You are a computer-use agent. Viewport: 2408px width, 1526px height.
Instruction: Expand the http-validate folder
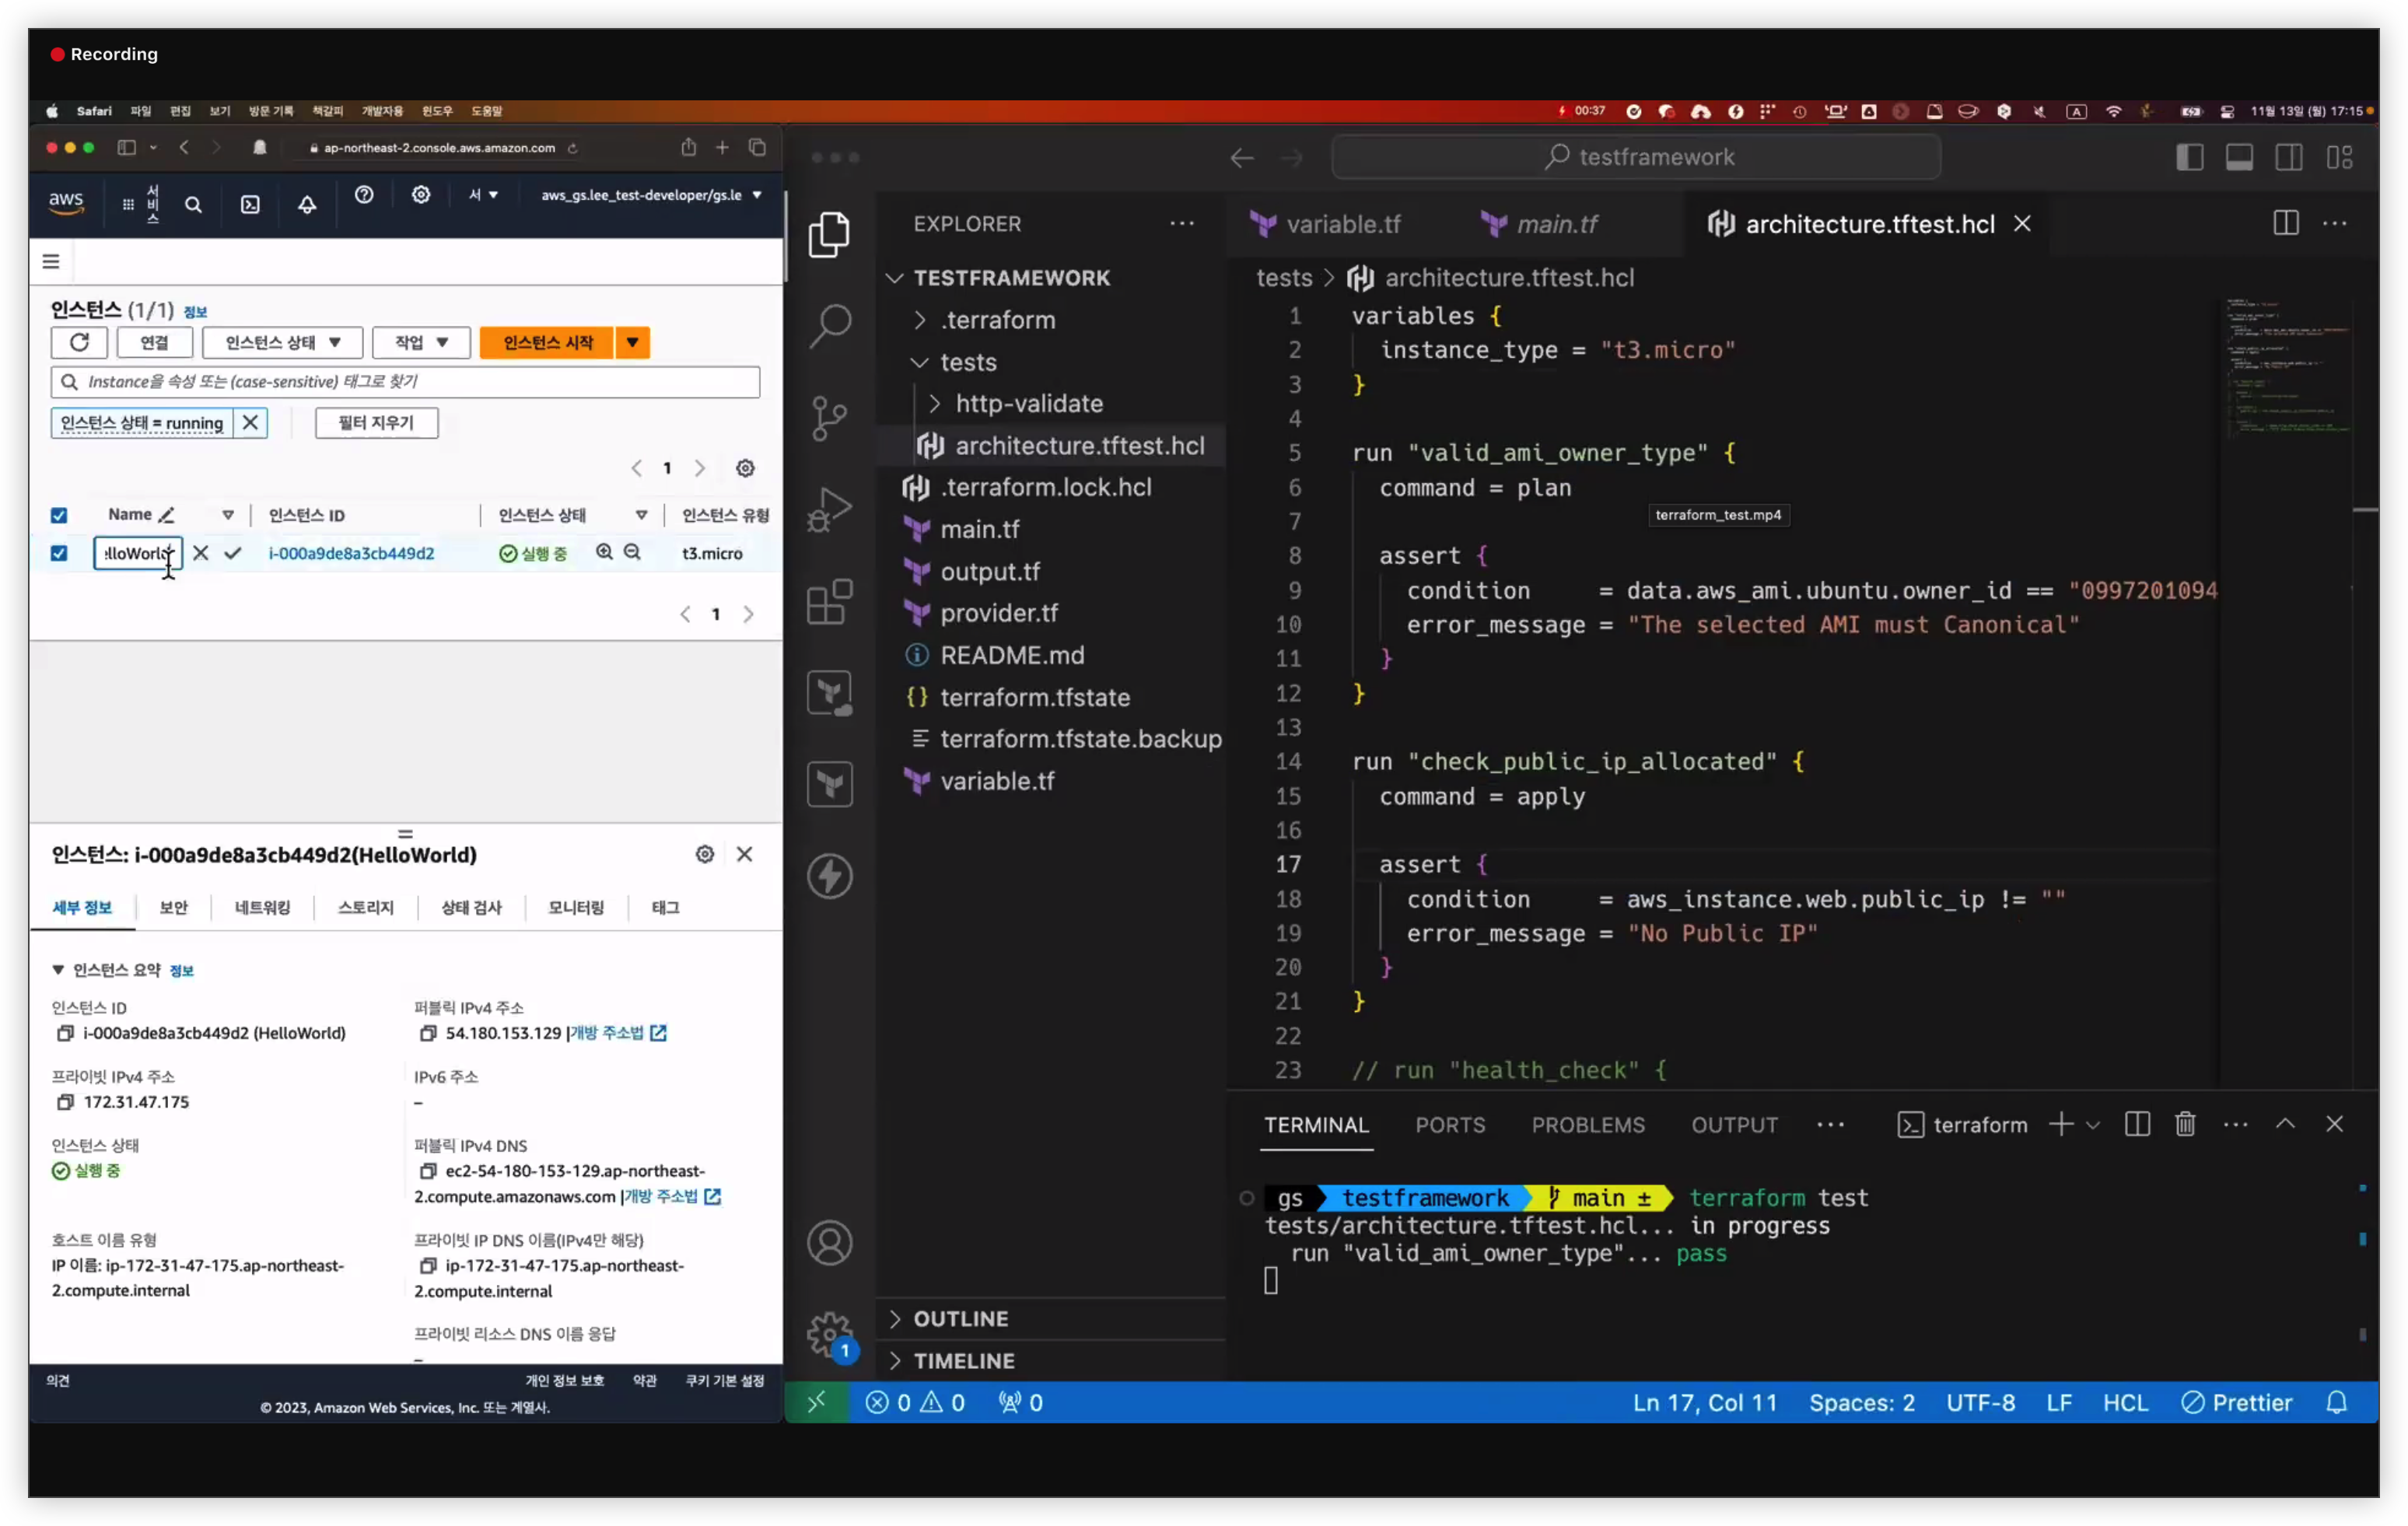[x=1028, y=403]
